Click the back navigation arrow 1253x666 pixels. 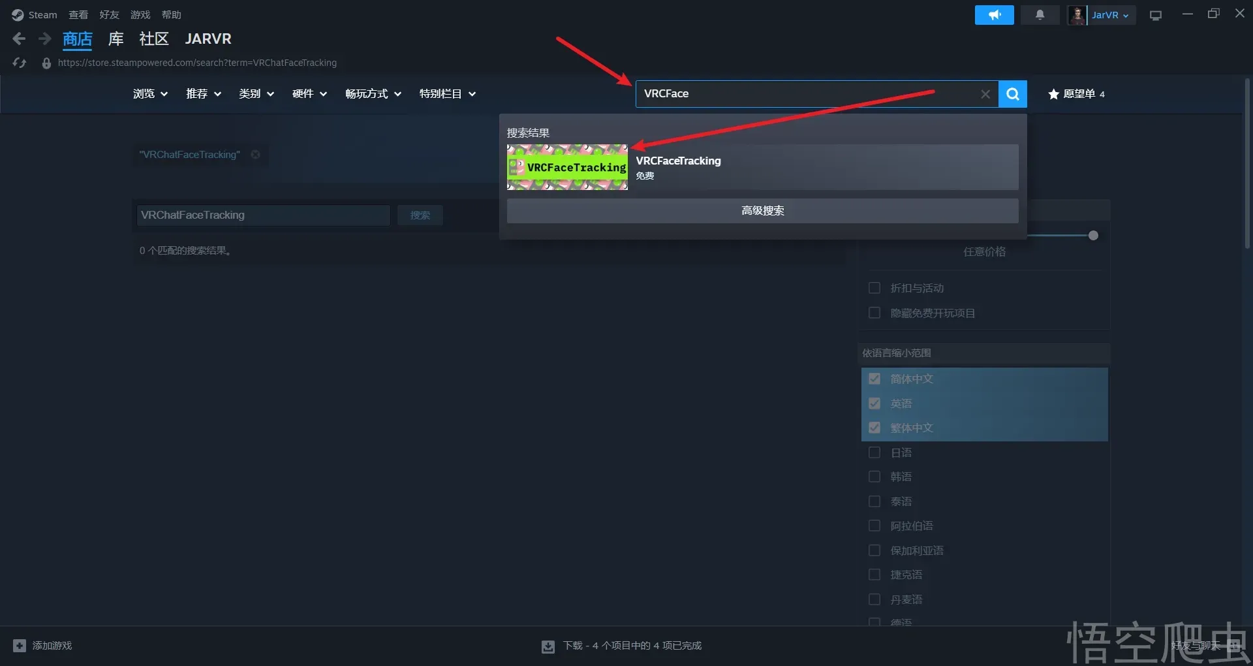[x=19, y=39]
